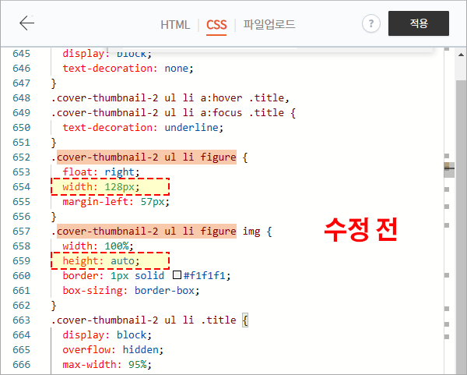Click 'text-decoration: underline;' on line 650

(x=143, y=128)
